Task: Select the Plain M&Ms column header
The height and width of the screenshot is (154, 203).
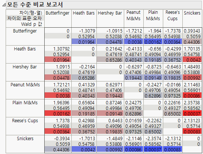Action: click(153, 15)
